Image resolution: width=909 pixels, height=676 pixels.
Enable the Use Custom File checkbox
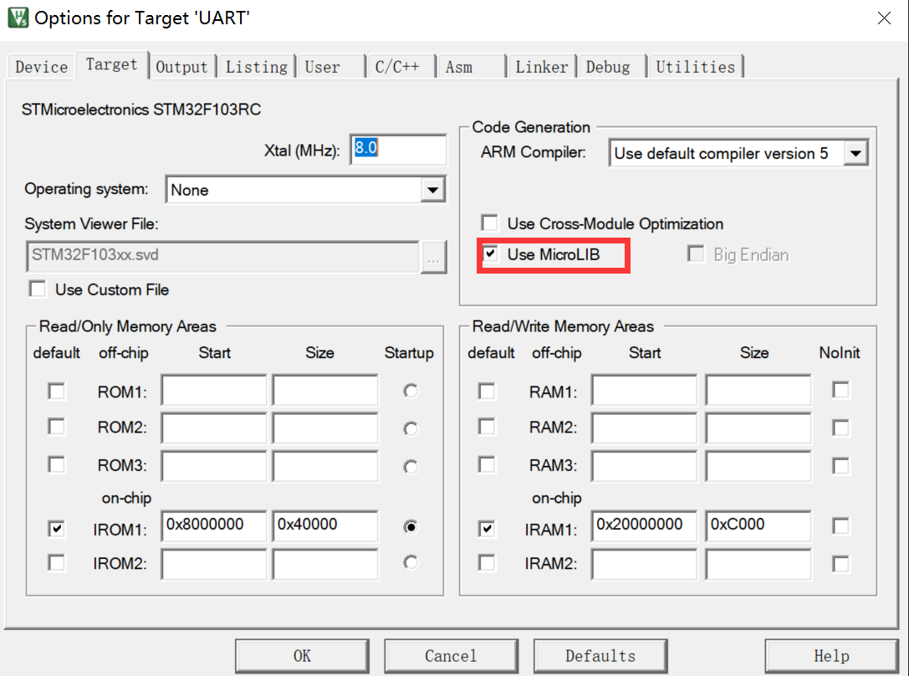point(38,289)
